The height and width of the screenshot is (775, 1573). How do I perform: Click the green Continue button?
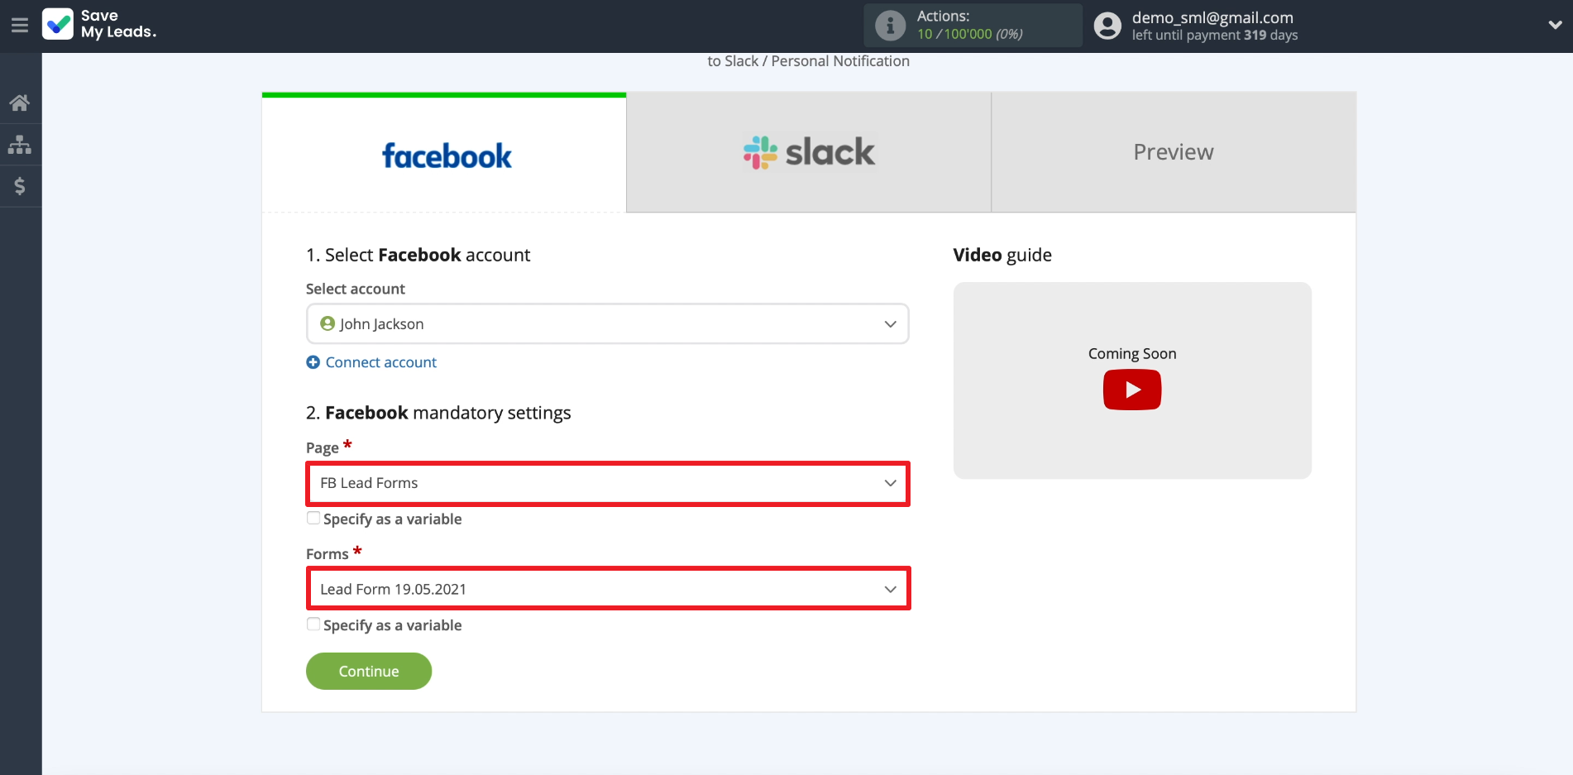click(x=369, y=671)
